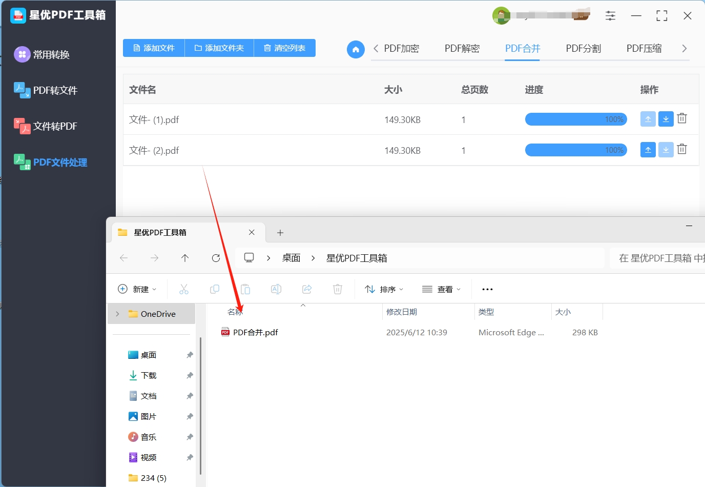Click the progress bar of 文件- (2).pdf

click(x=576, y=150)
